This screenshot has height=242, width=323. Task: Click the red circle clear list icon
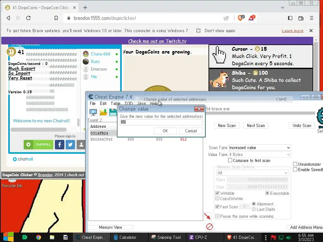click(209, 227)
